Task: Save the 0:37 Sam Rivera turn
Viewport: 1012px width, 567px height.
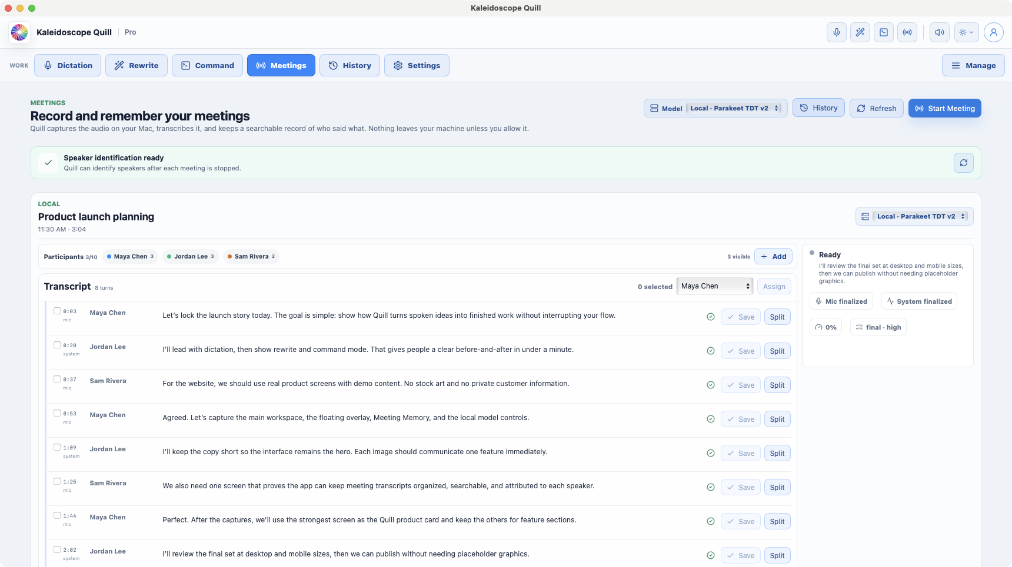Action: point(740,385)
